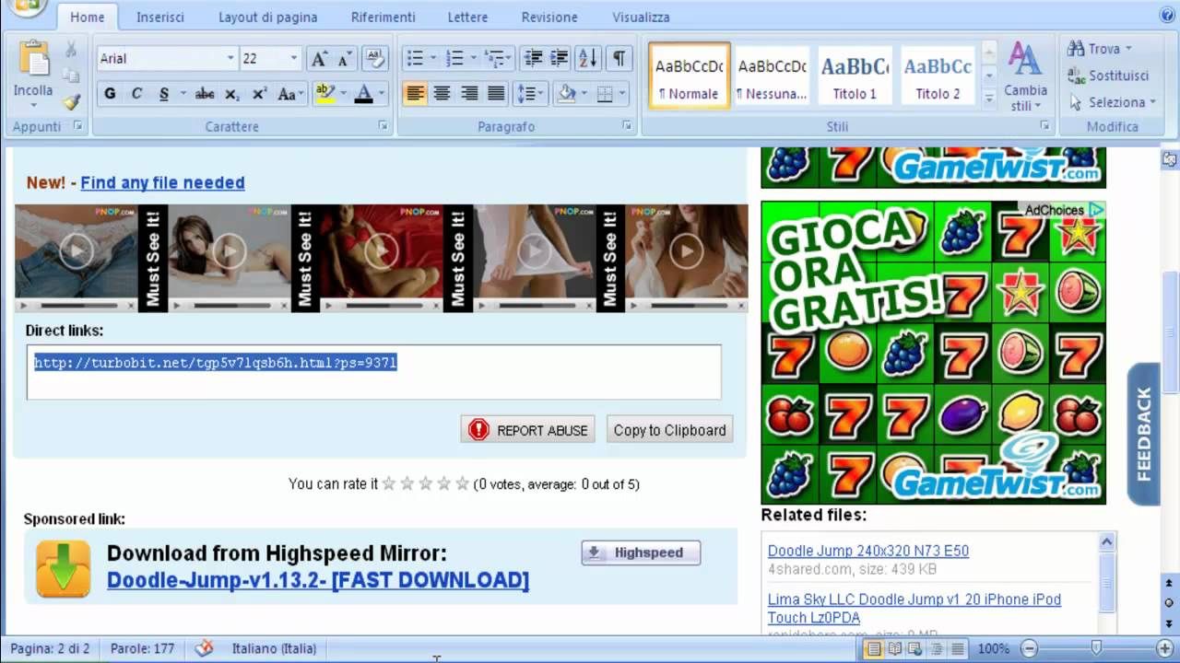Screen dimensions: 1180x663
Task: Align text right
Action: click(x=469, y=94)
